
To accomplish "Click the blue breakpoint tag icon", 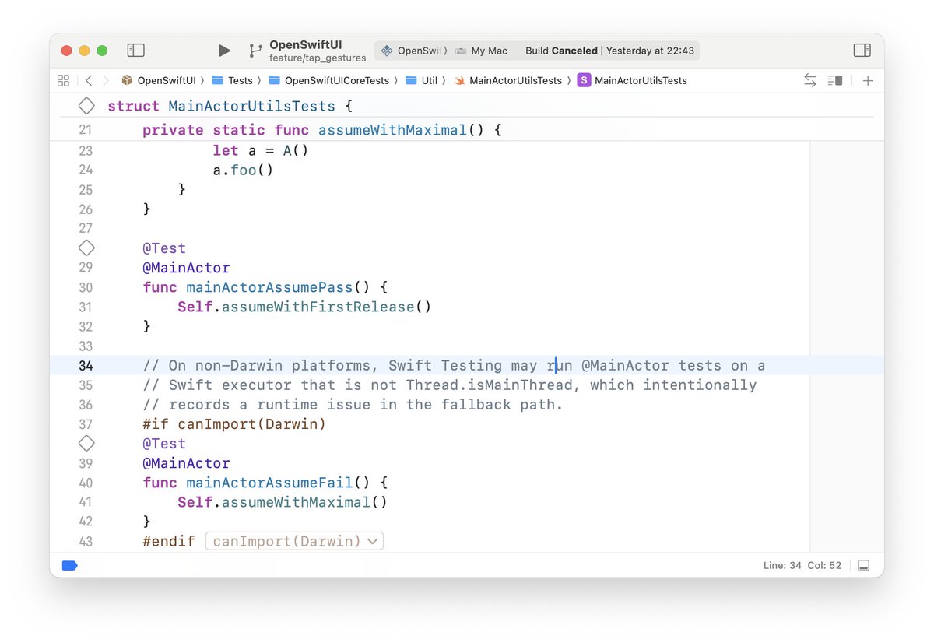I will (x=69, y=566).
